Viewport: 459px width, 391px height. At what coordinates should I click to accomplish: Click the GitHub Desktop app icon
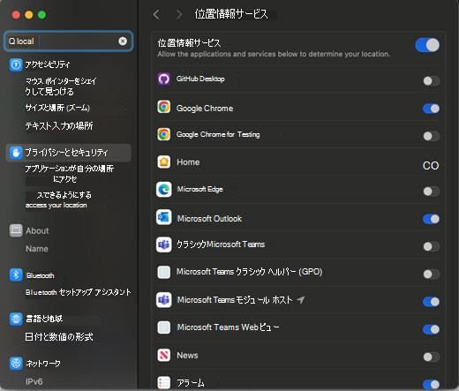tap(163, 79)
